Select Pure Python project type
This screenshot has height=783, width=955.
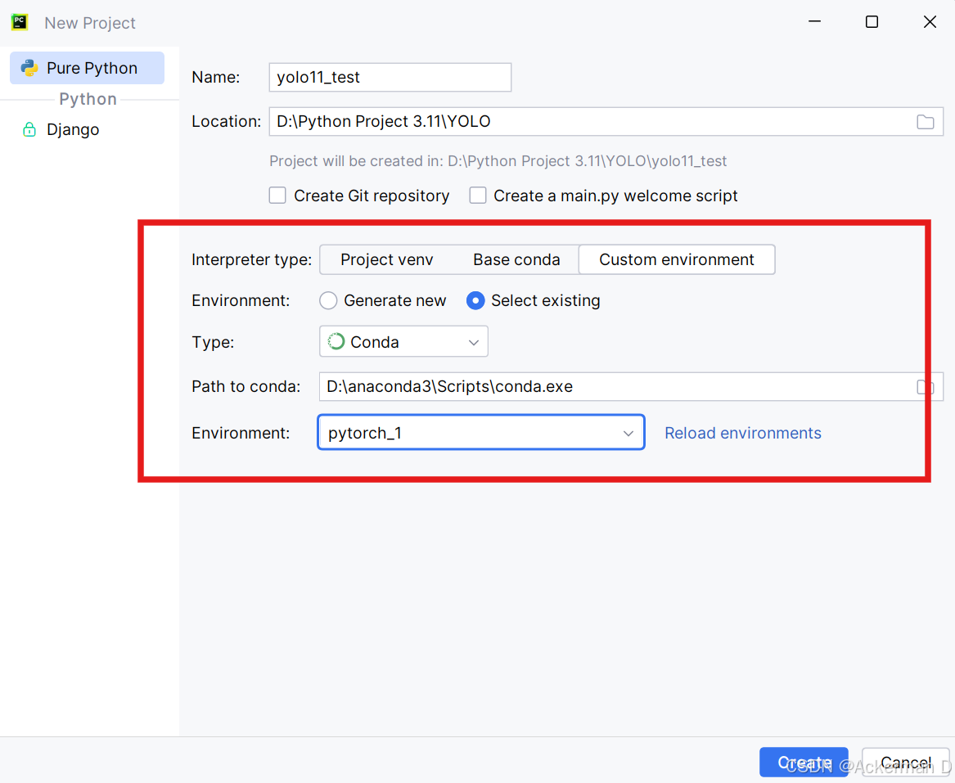pyautogui.click(x=87, y=68)
